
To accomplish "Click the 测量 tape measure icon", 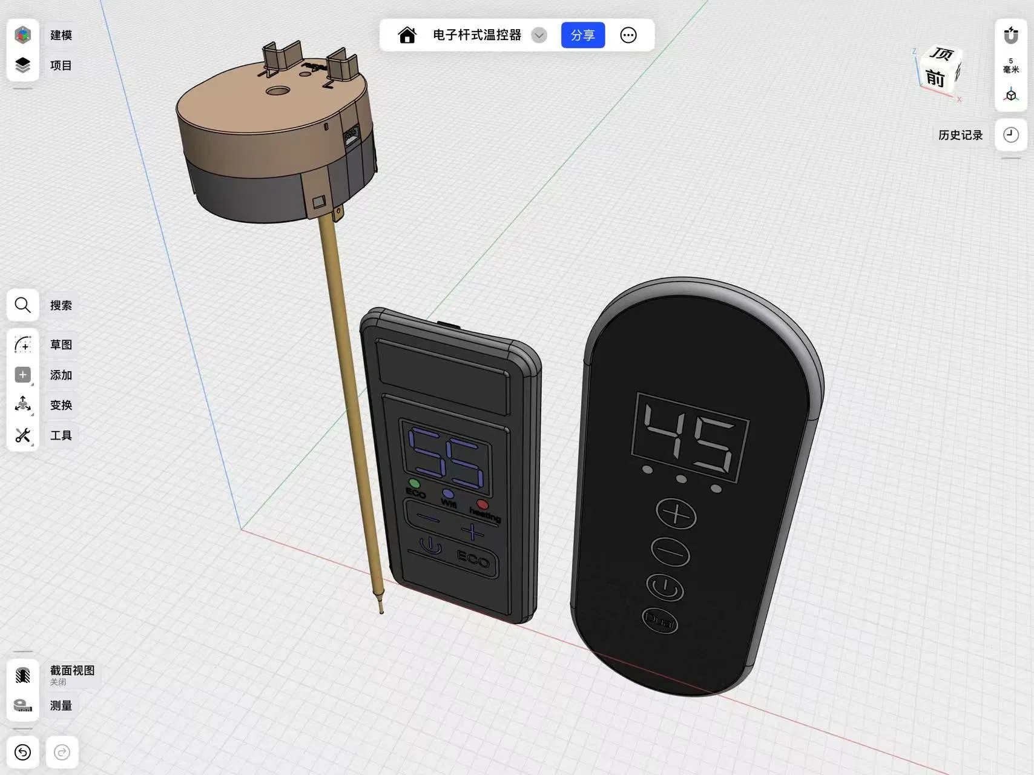I will (x=23, y=705).
